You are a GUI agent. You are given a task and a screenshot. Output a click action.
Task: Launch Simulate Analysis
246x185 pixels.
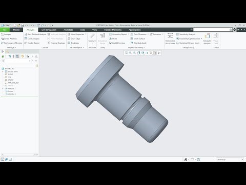(207, 39)
